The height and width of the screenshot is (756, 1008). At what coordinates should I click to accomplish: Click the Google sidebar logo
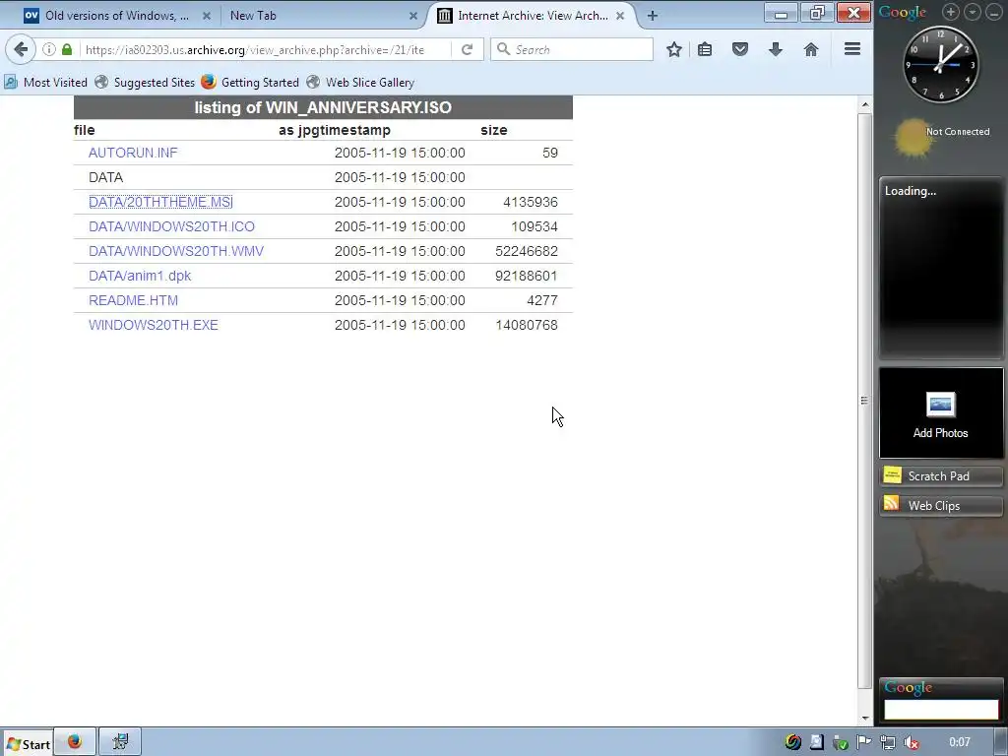pos(903,12)
